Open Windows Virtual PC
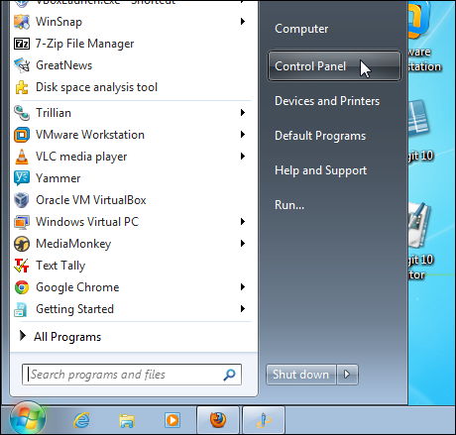The height and width of the screenshot is (435, 456). click(132, 222)
